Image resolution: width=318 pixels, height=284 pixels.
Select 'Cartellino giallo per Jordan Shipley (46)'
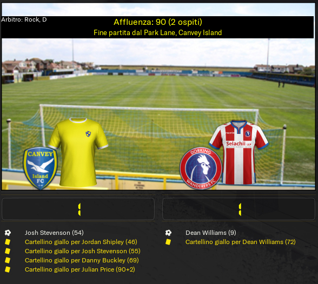point(81,242)
